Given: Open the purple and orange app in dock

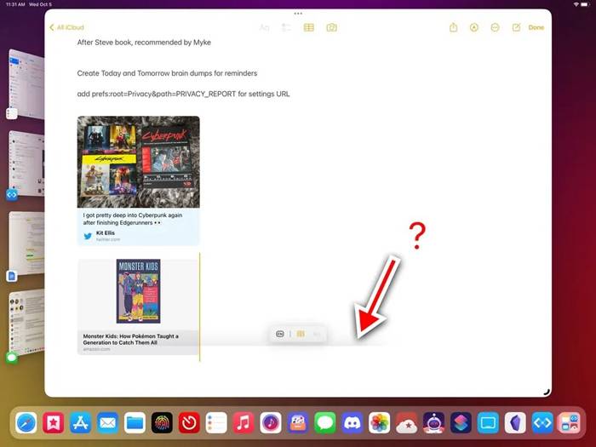Looking at the screenshot, I should 298,422.
